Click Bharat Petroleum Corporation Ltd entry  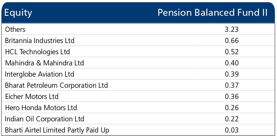(x=56, y=85)
